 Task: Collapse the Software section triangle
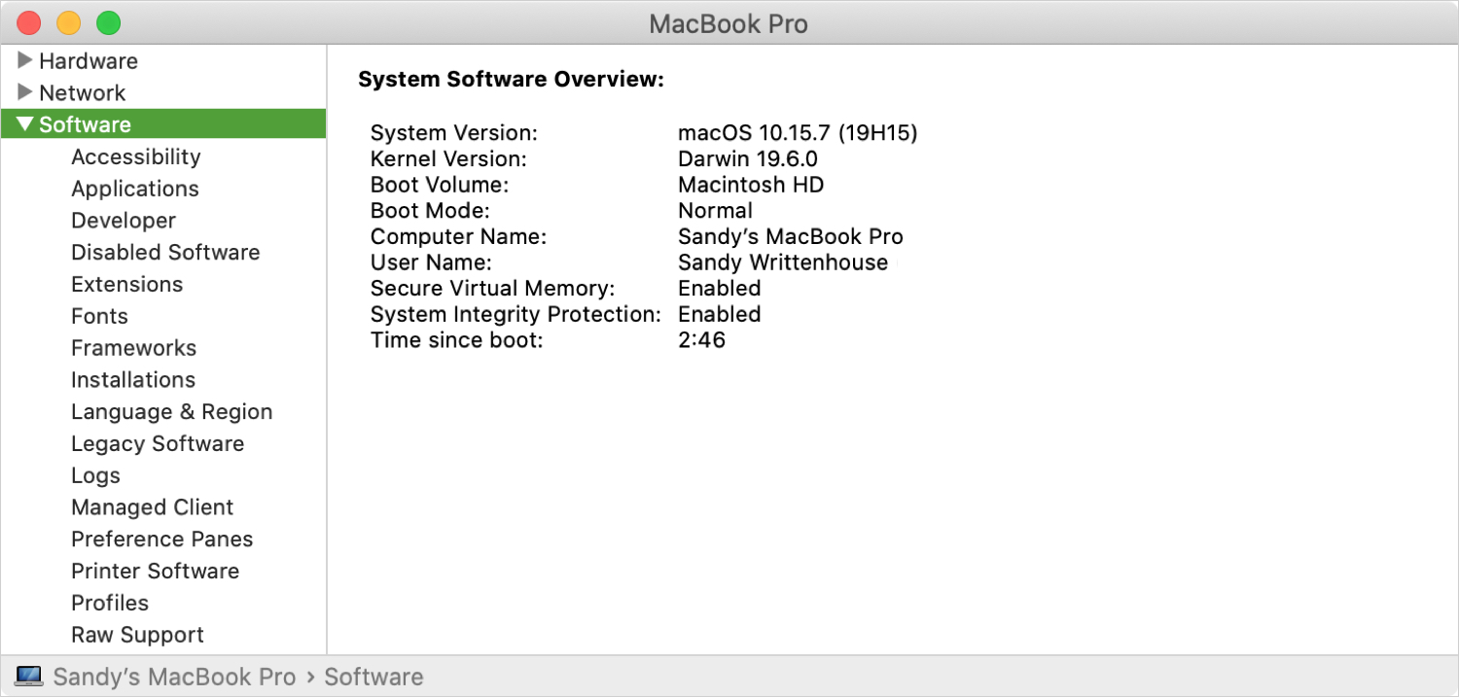click(25, 124)
